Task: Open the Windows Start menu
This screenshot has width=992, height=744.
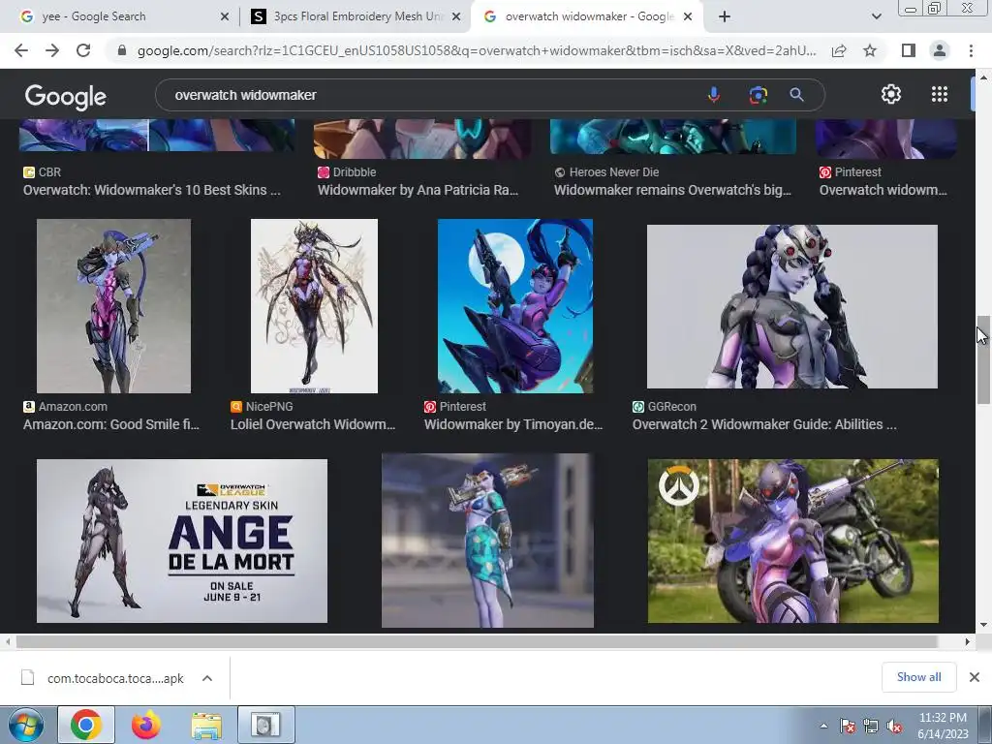Action: (x=25, y=725)
